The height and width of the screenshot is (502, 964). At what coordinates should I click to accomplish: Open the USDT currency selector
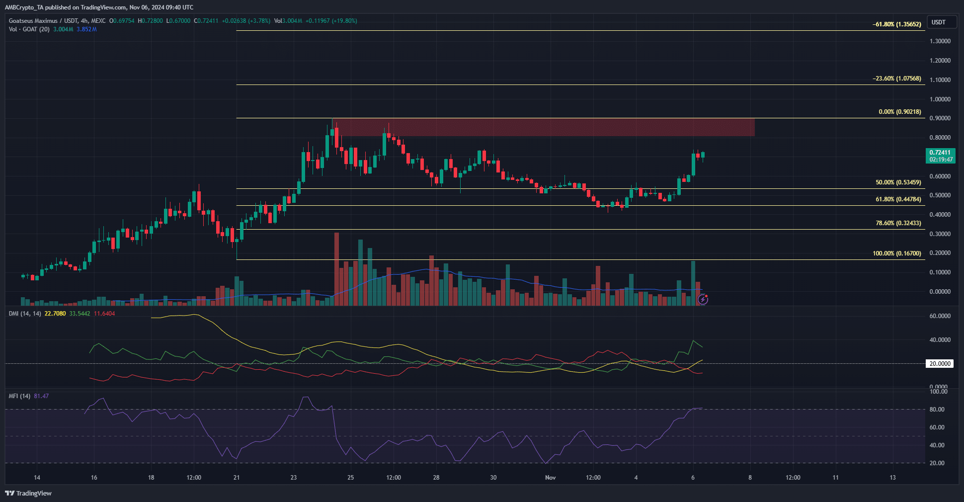tap(938, 22)
